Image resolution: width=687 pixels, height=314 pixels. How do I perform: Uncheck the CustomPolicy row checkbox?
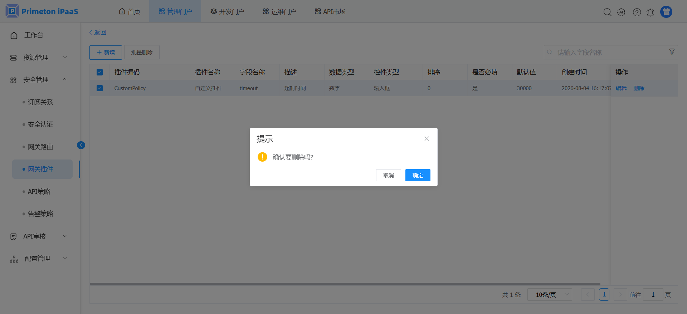click(100, 88)
